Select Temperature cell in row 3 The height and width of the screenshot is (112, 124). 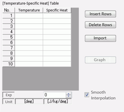29,26
